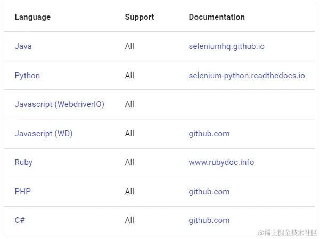Open github.com link in the C# row

click(209, 220)
